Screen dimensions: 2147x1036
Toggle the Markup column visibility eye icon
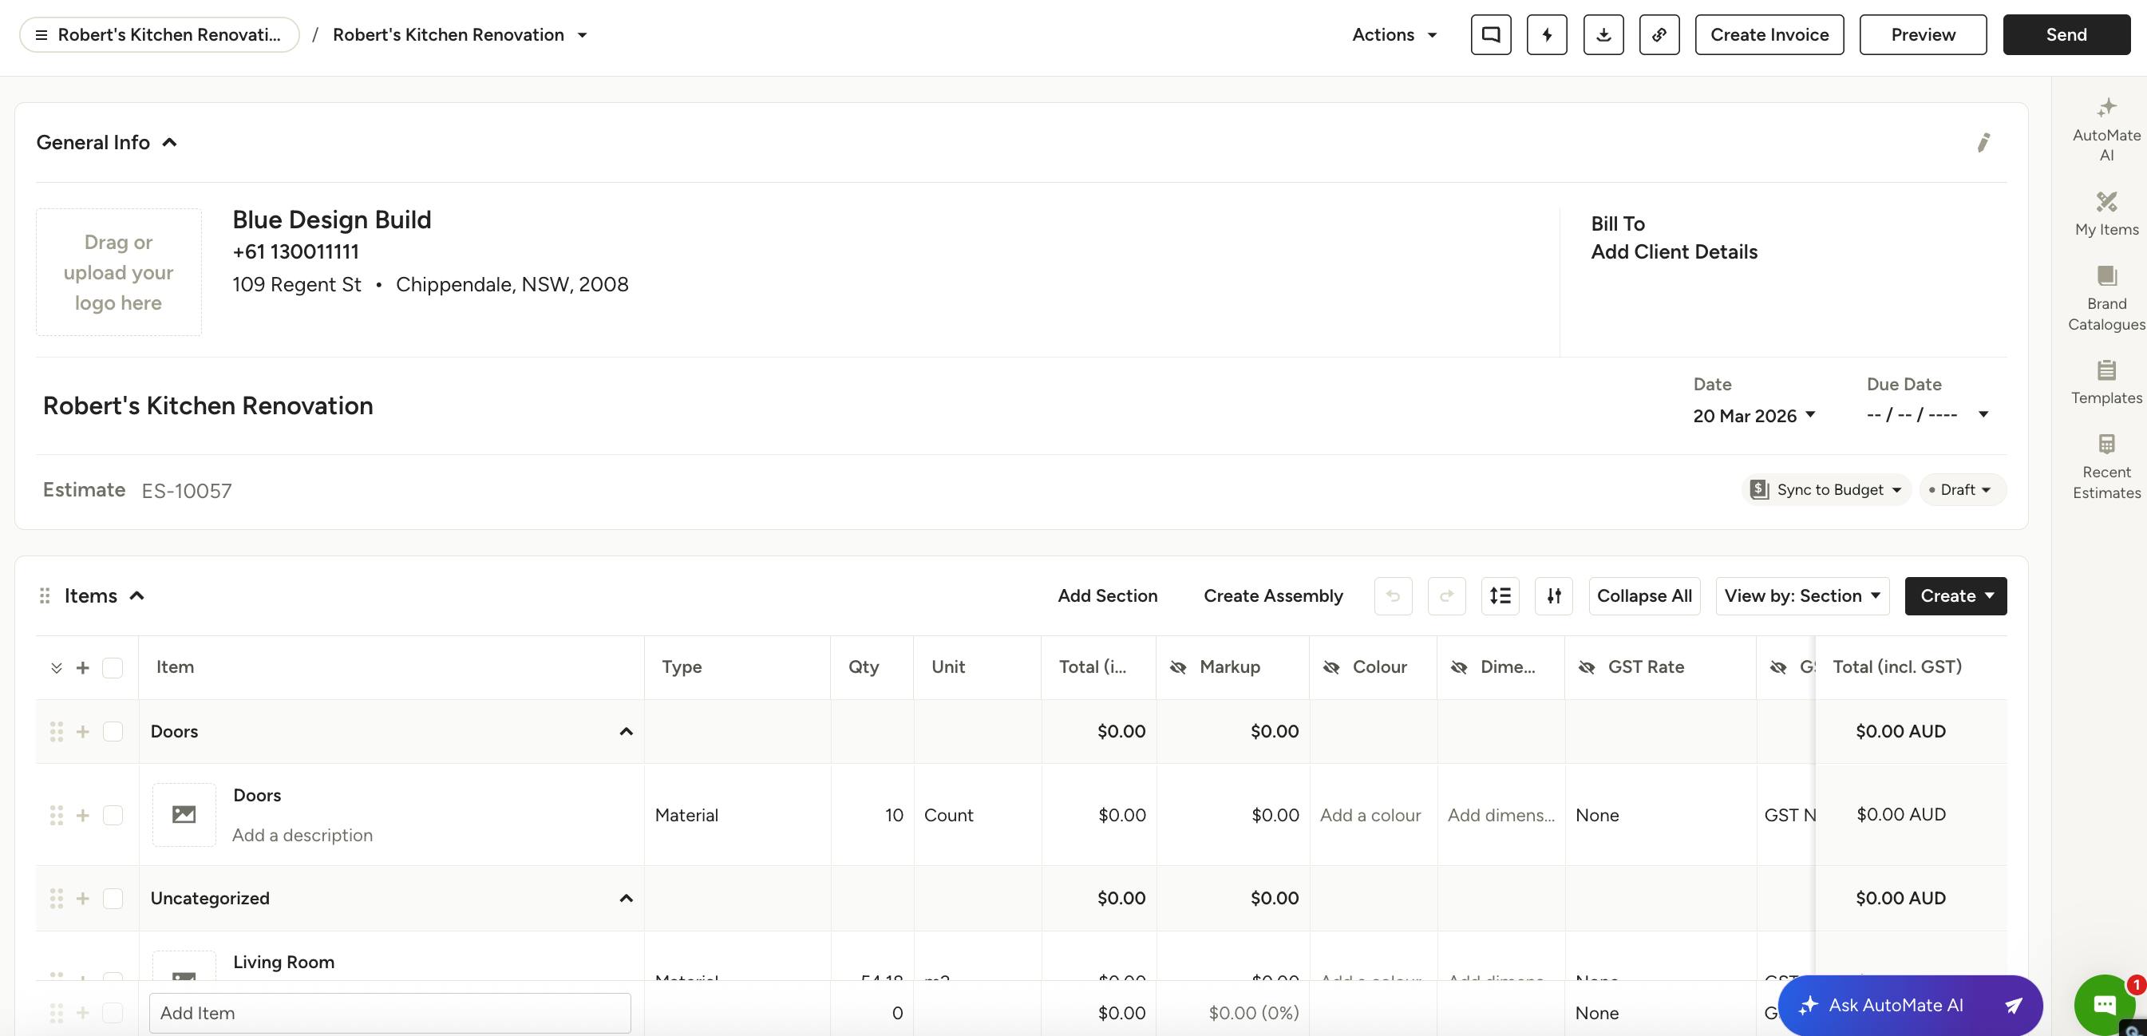(x=1178, y=667)
